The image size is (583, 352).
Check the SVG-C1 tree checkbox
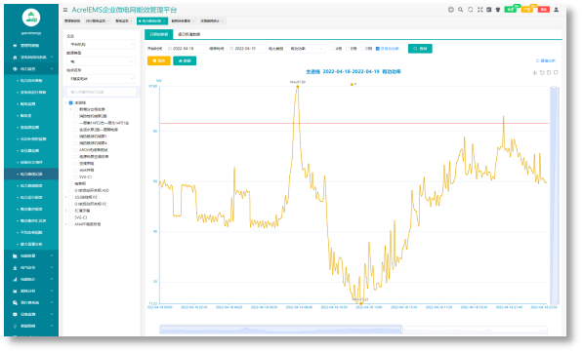tap(76, 177)
